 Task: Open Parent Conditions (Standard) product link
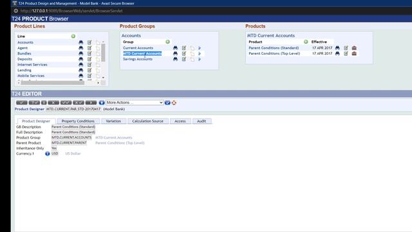coord(274,48)
